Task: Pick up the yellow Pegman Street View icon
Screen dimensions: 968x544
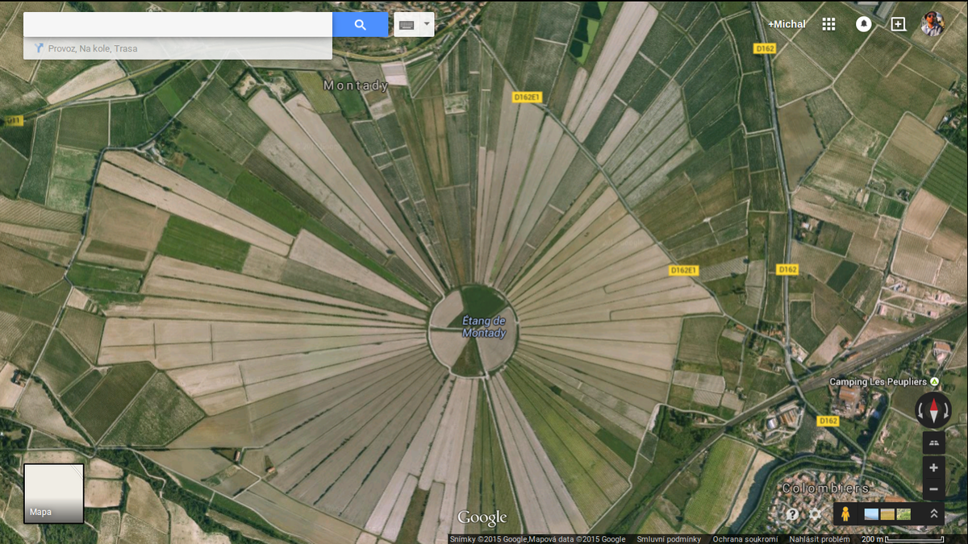Action: click(845, 514)
